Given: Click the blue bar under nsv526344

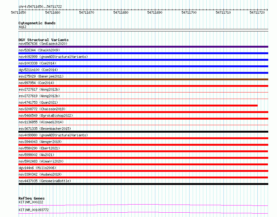Looking at the screenshot, I should pyautogui.click(x=143, y=53).
